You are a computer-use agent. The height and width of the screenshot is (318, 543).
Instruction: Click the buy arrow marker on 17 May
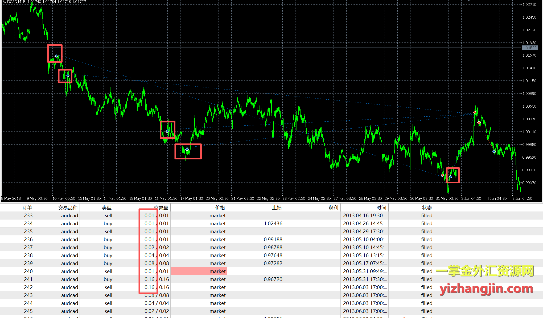click(187, 149)
